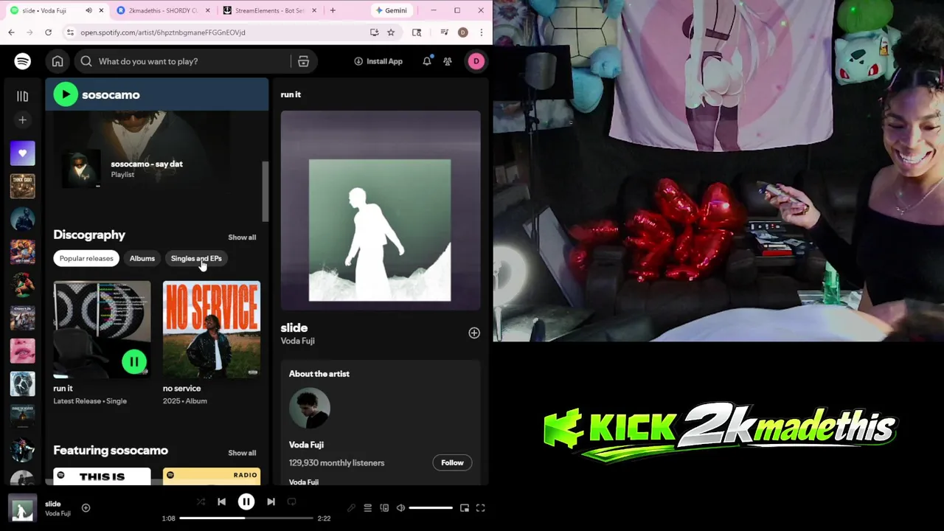Open the no service album cover
This screenshot has height=531, width=944.
pyautogui.click(x=212, y=330)
